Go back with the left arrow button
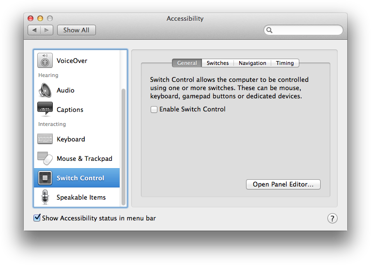Viewport: 371px width, 265px height. 34,30
